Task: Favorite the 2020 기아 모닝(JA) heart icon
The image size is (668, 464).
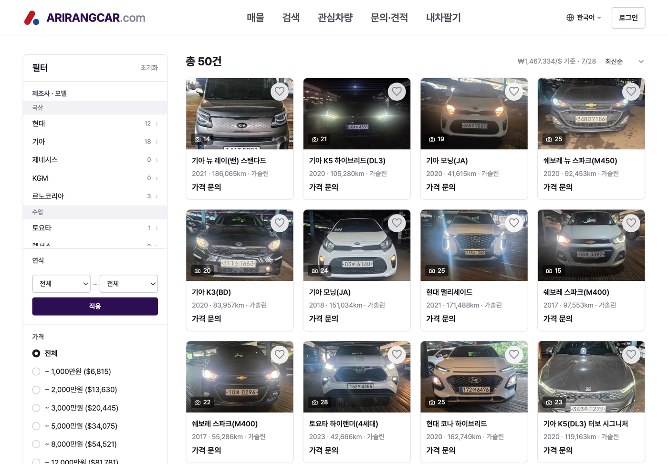Action: point(514,92)
